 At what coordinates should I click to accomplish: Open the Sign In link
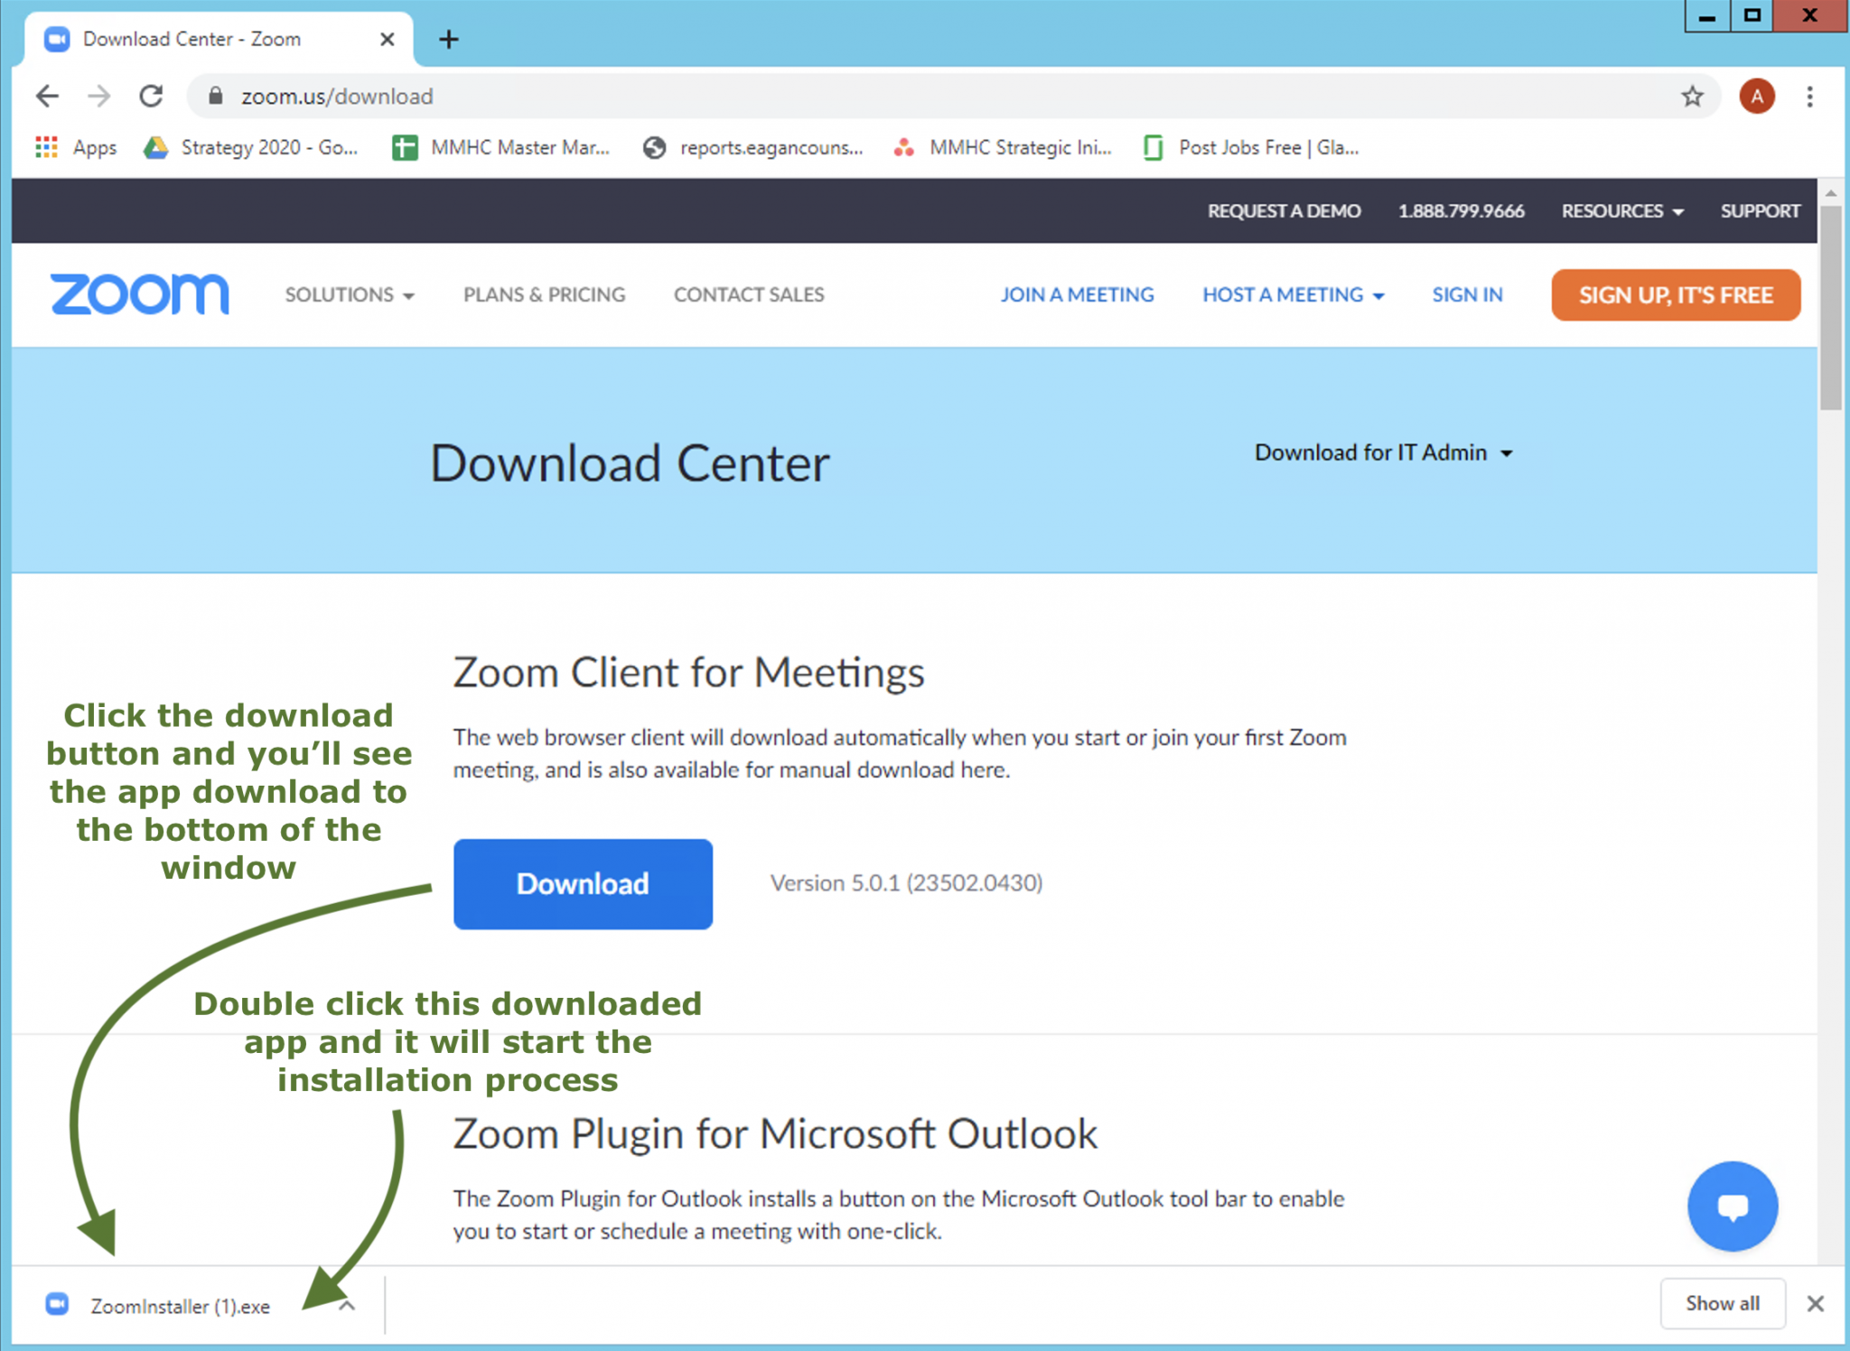coord(1467,294)
